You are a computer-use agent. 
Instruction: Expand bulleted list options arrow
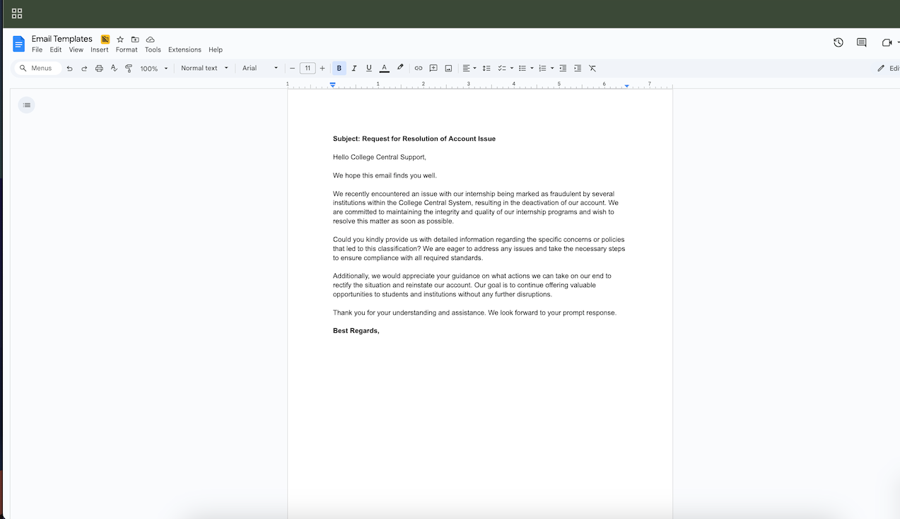(x=532, y=69)
